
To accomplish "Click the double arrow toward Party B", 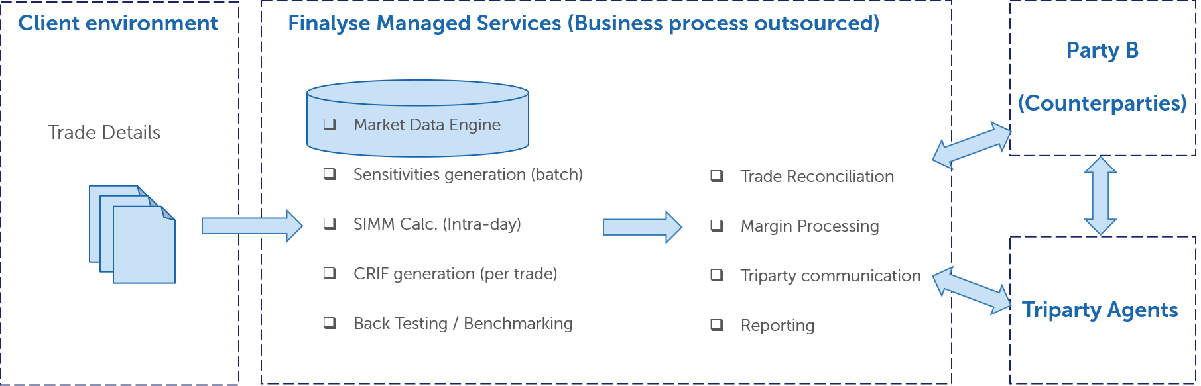I will pos(972,144).
